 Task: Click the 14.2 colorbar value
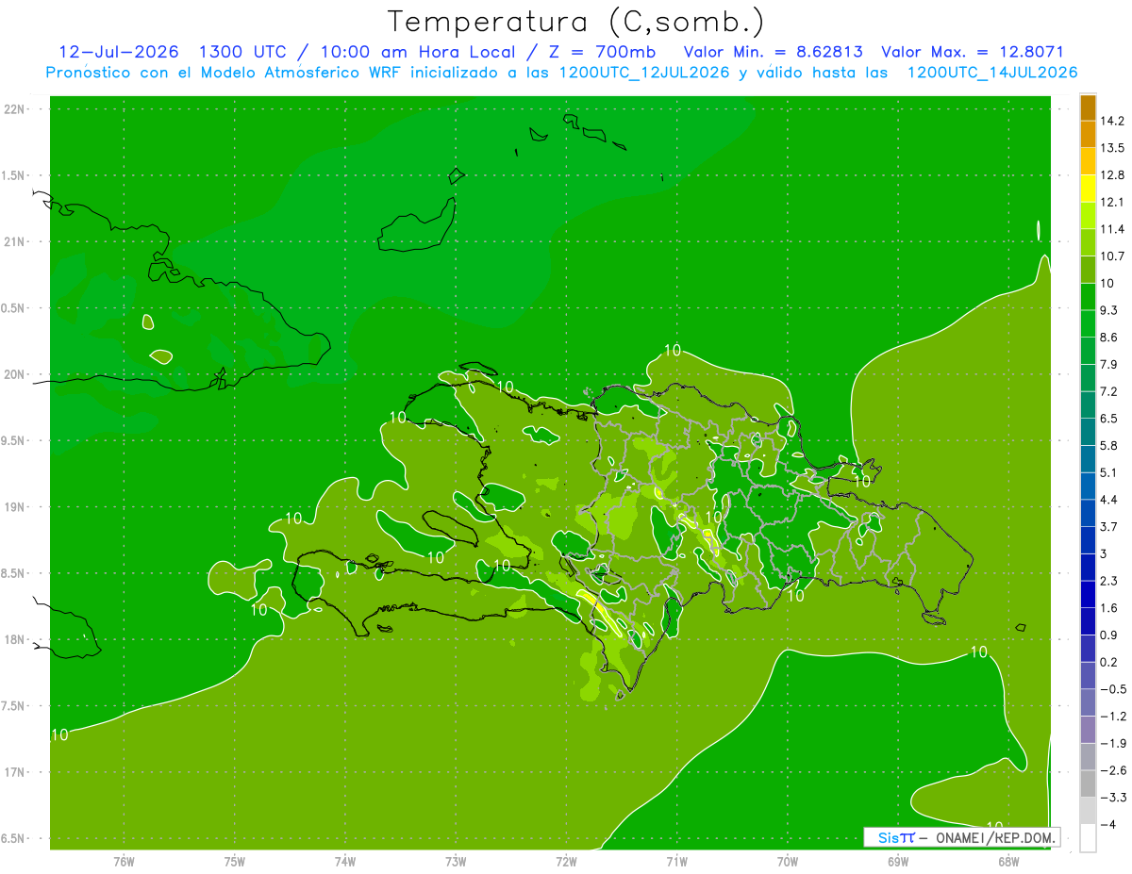[1112, 121]
